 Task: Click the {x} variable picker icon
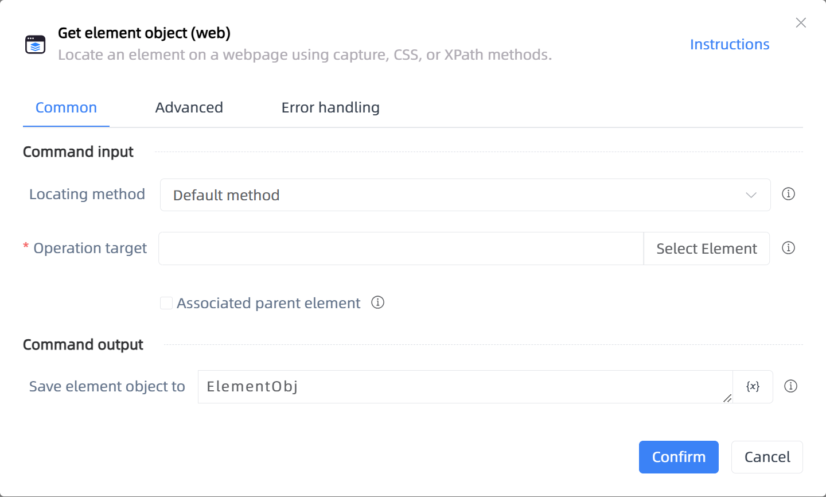coord(753,387)
